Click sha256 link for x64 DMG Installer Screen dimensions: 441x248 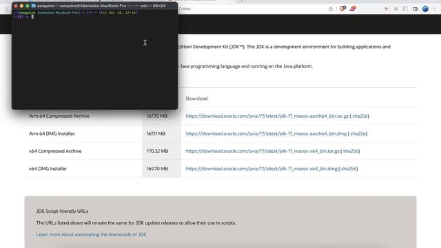point(349,169)
